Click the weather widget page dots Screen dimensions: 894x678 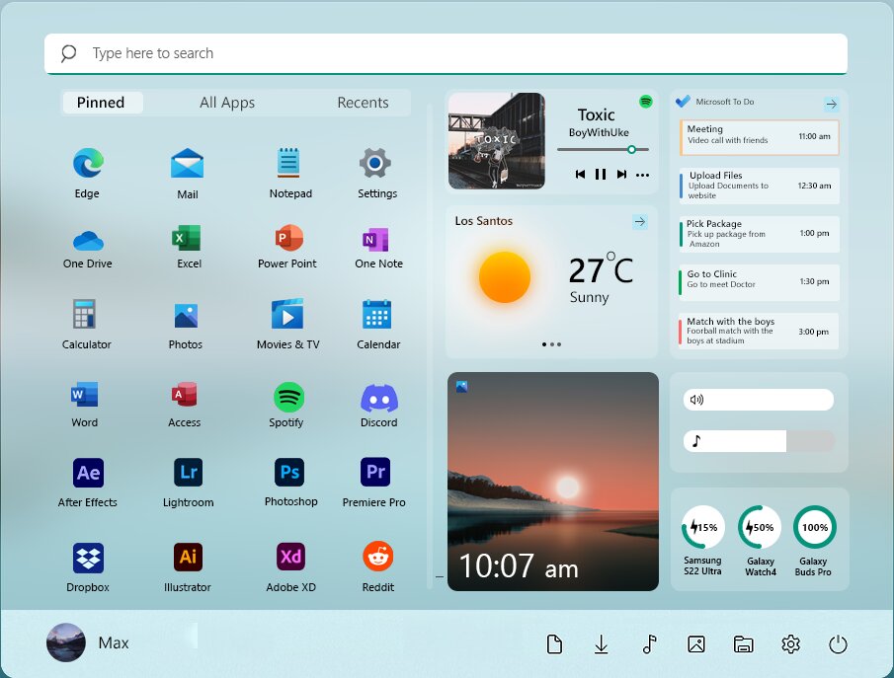pos(551,344)
